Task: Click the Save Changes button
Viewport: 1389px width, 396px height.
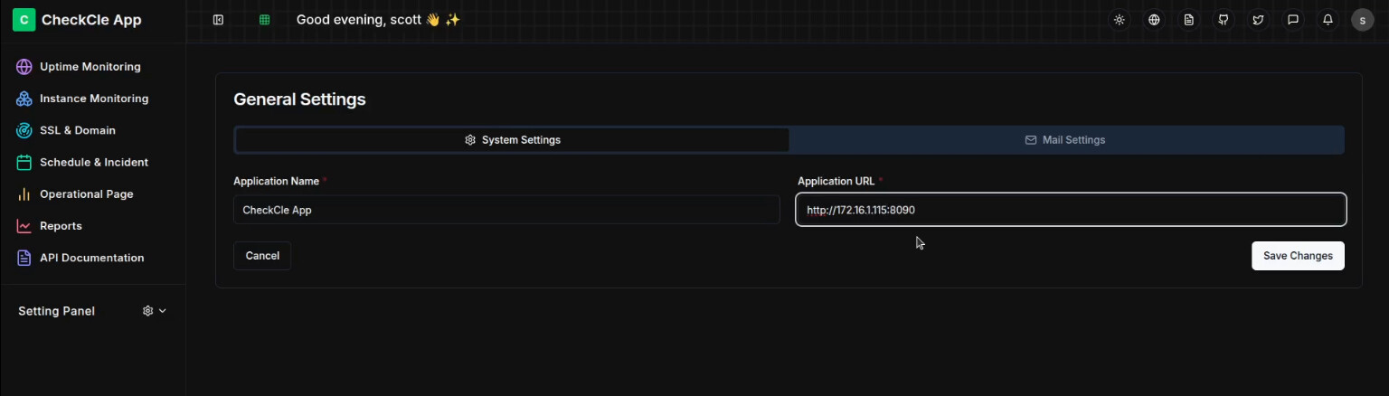Action: (x=1298, y=256)
